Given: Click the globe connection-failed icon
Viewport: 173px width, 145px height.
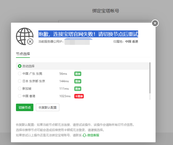Looking at the screenshot, I should coord(25,36).
